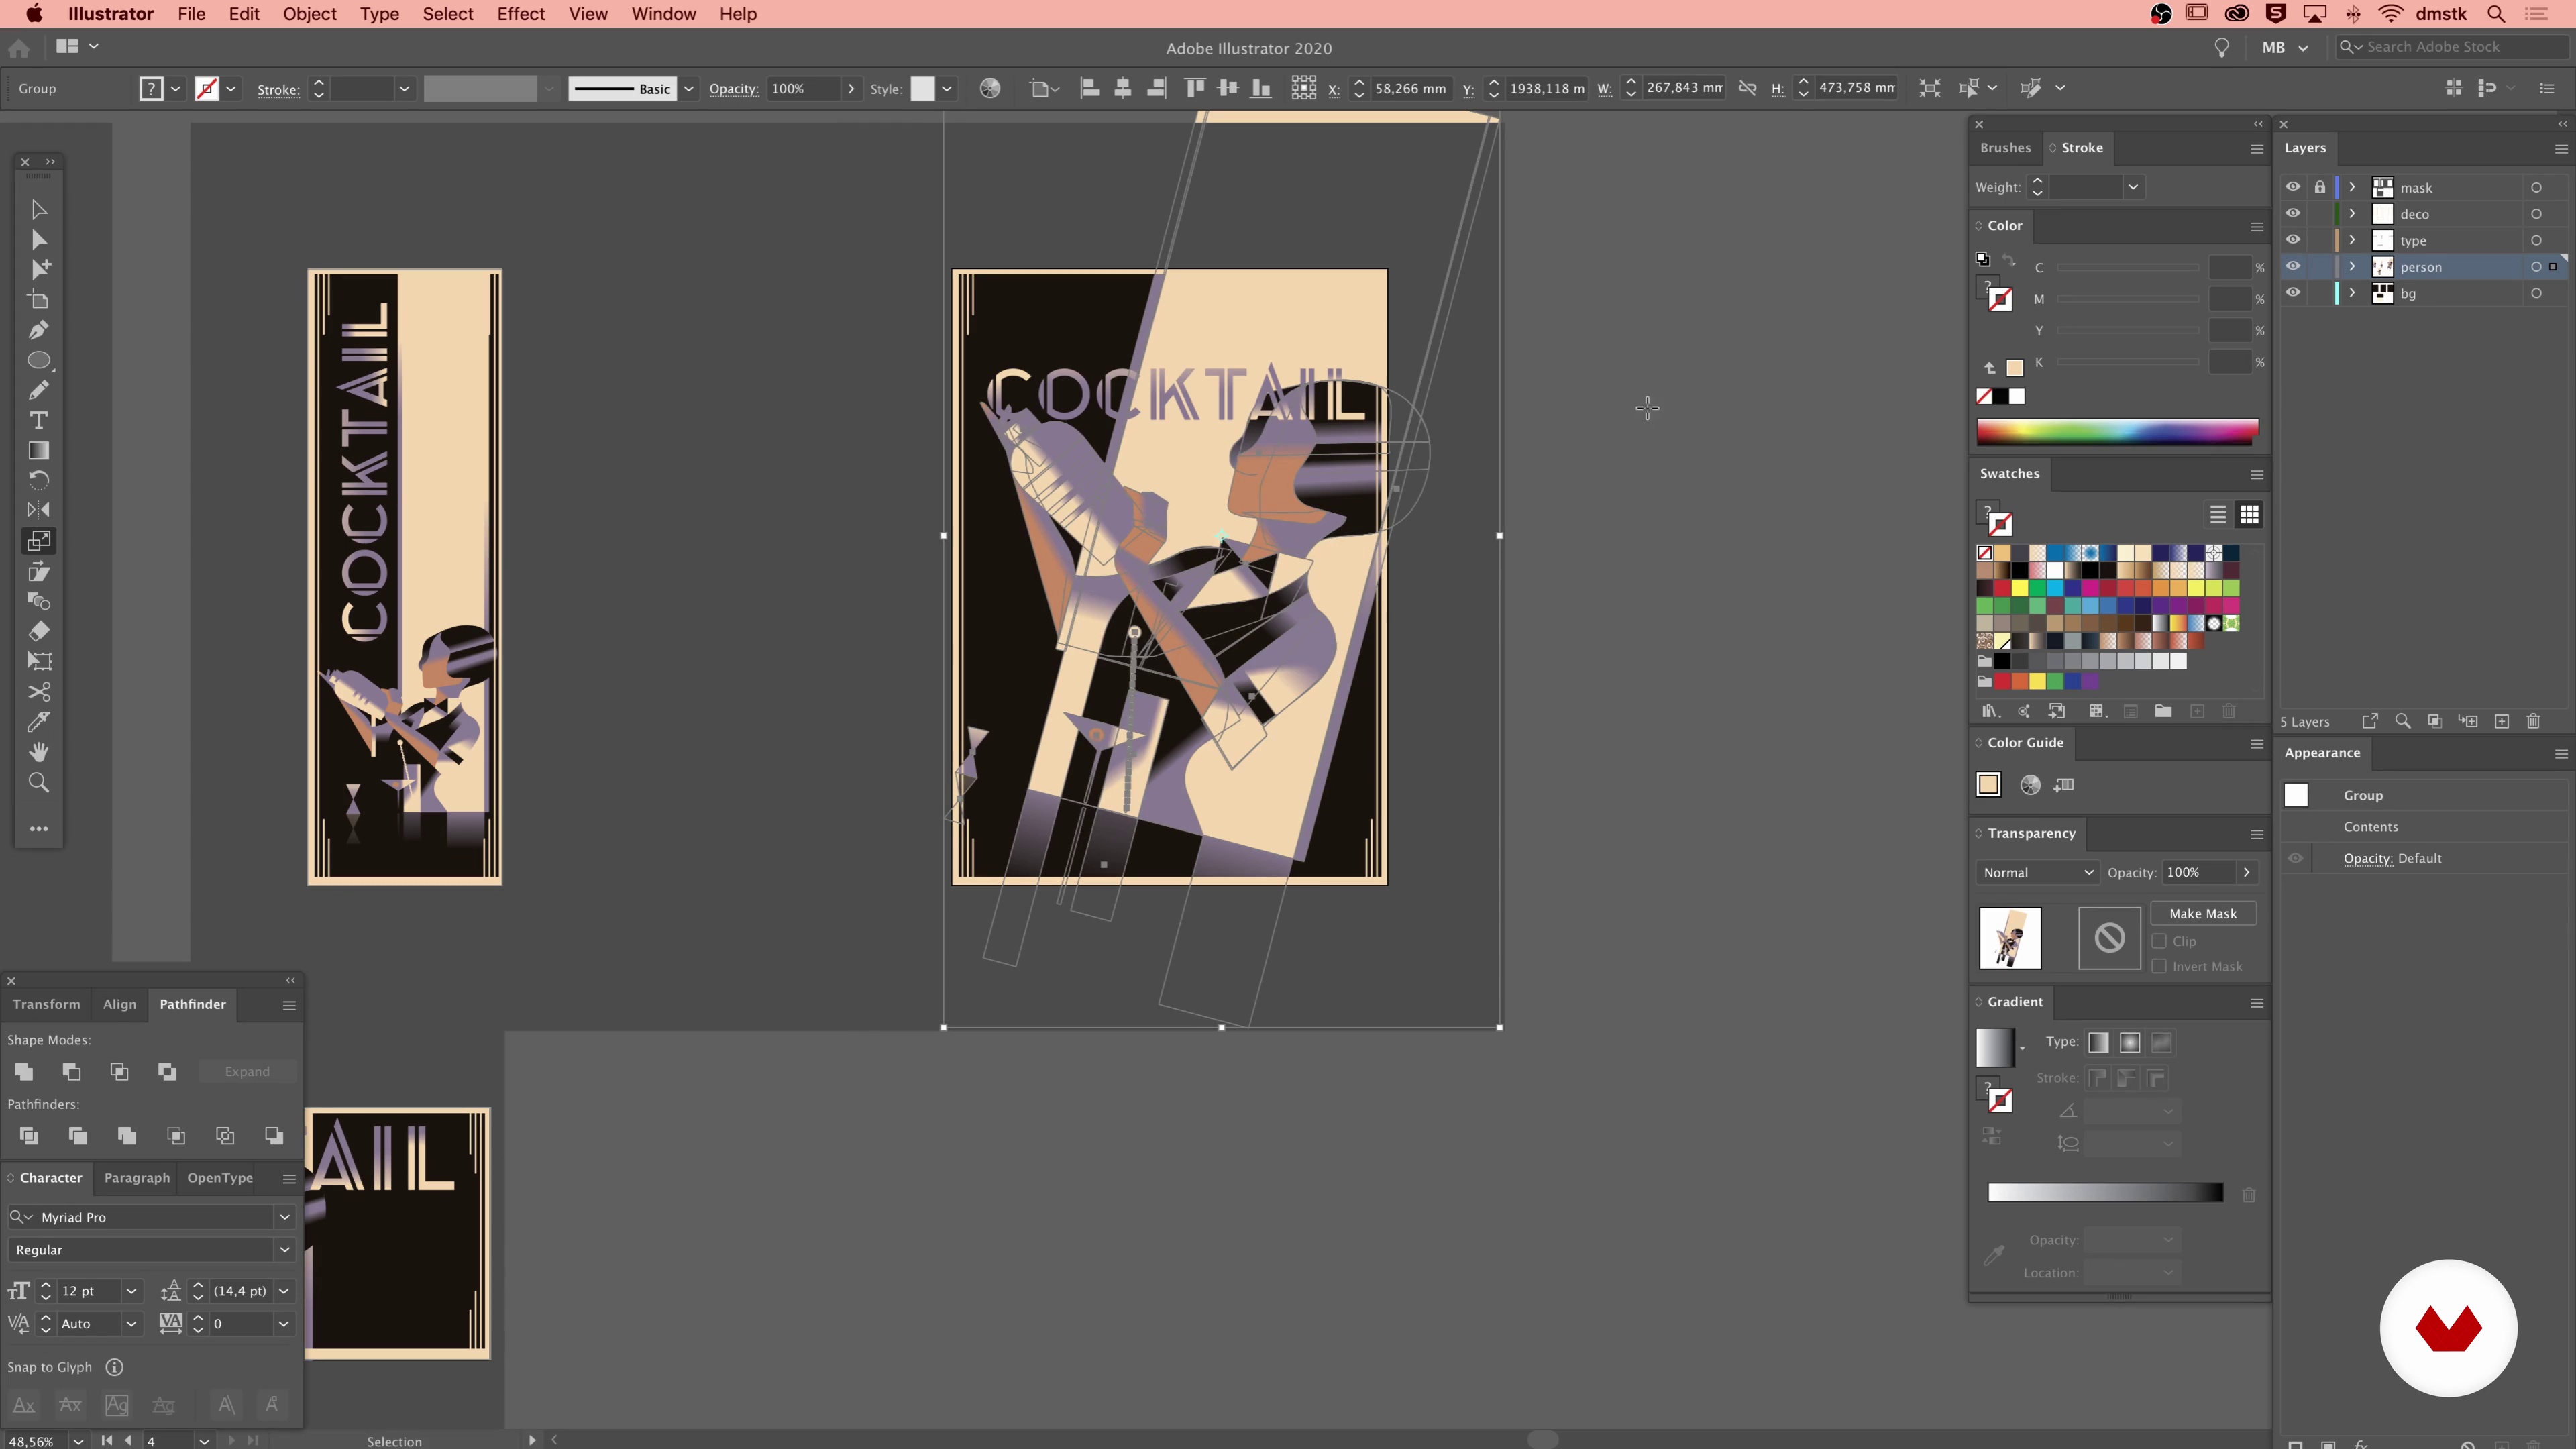Select the Selection tool arrow
2576x1449 pixels.
(x=38, y=209)
